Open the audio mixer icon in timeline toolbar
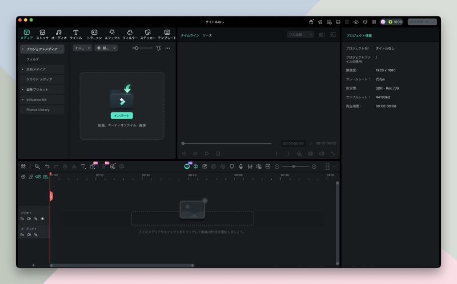The image size is (457, 284). (250, 167)
